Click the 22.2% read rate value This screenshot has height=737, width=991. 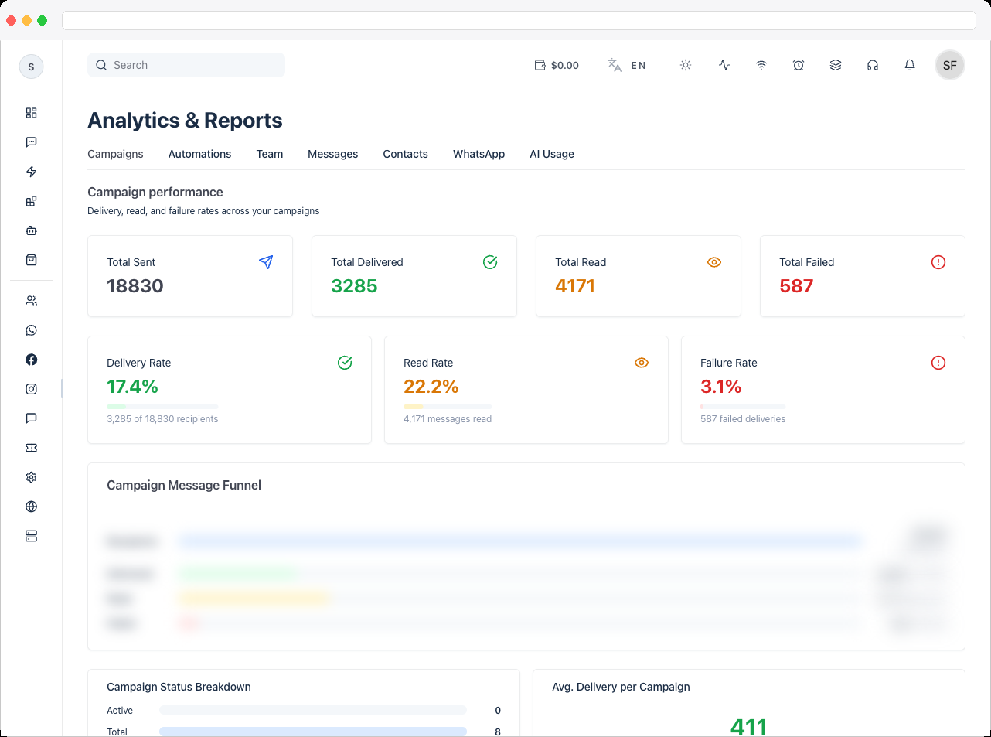[431, 387]
